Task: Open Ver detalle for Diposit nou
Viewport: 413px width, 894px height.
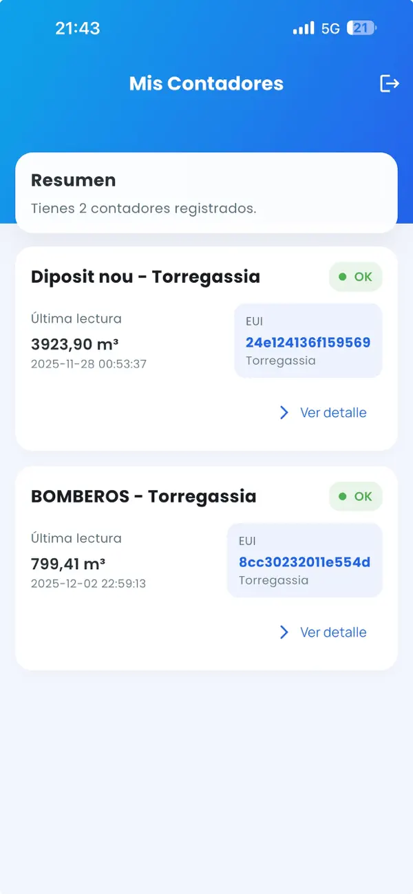Action: [332, 412]
